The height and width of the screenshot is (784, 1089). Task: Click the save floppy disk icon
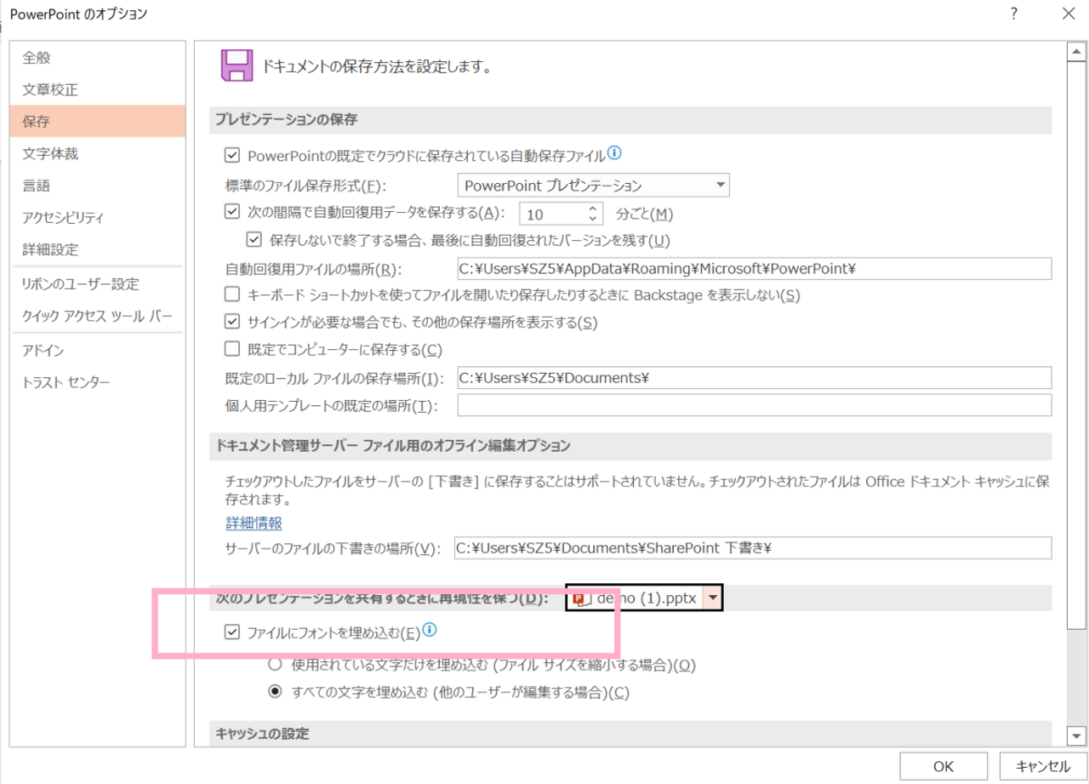(235, 65)
